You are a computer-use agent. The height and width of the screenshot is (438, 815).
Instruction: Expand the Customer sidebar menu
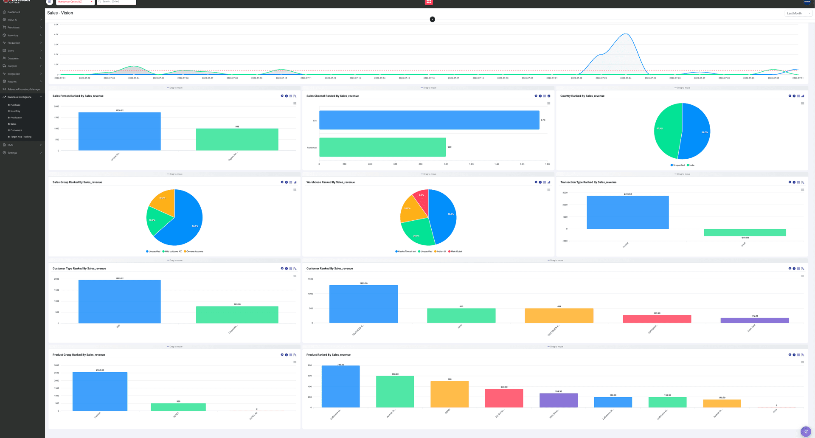click(22, 58)
